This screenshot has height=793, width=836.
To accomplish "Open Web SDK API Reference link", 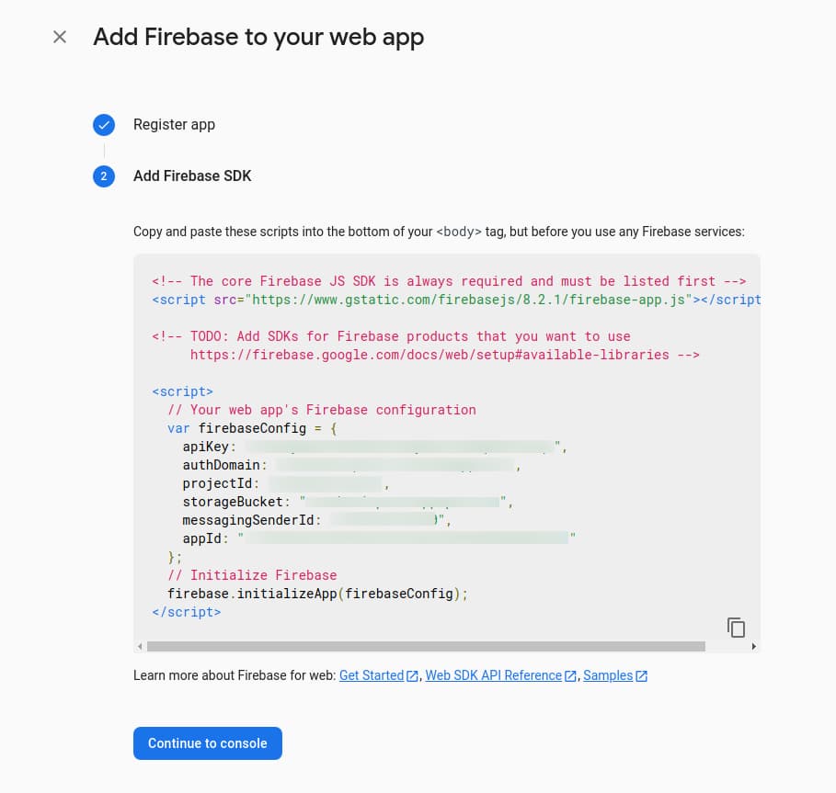I will tap(493, 675).
